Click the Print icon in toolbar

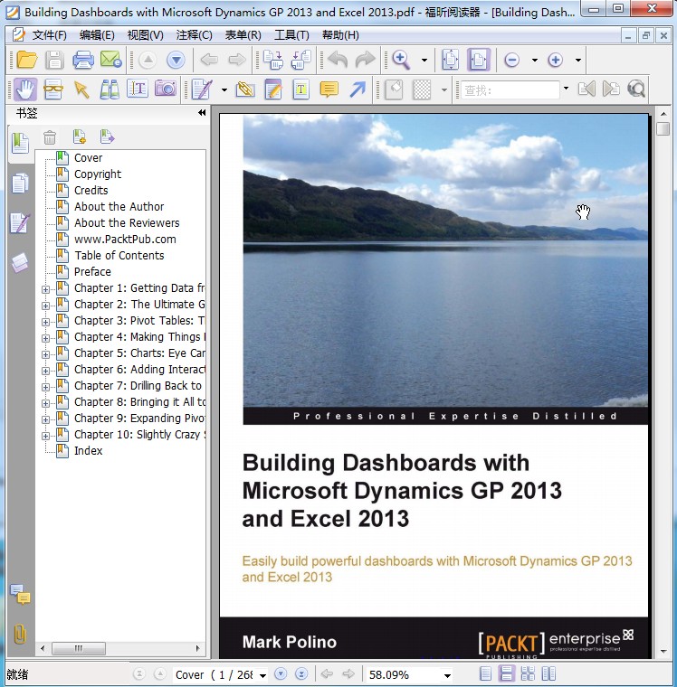(83, 61)
